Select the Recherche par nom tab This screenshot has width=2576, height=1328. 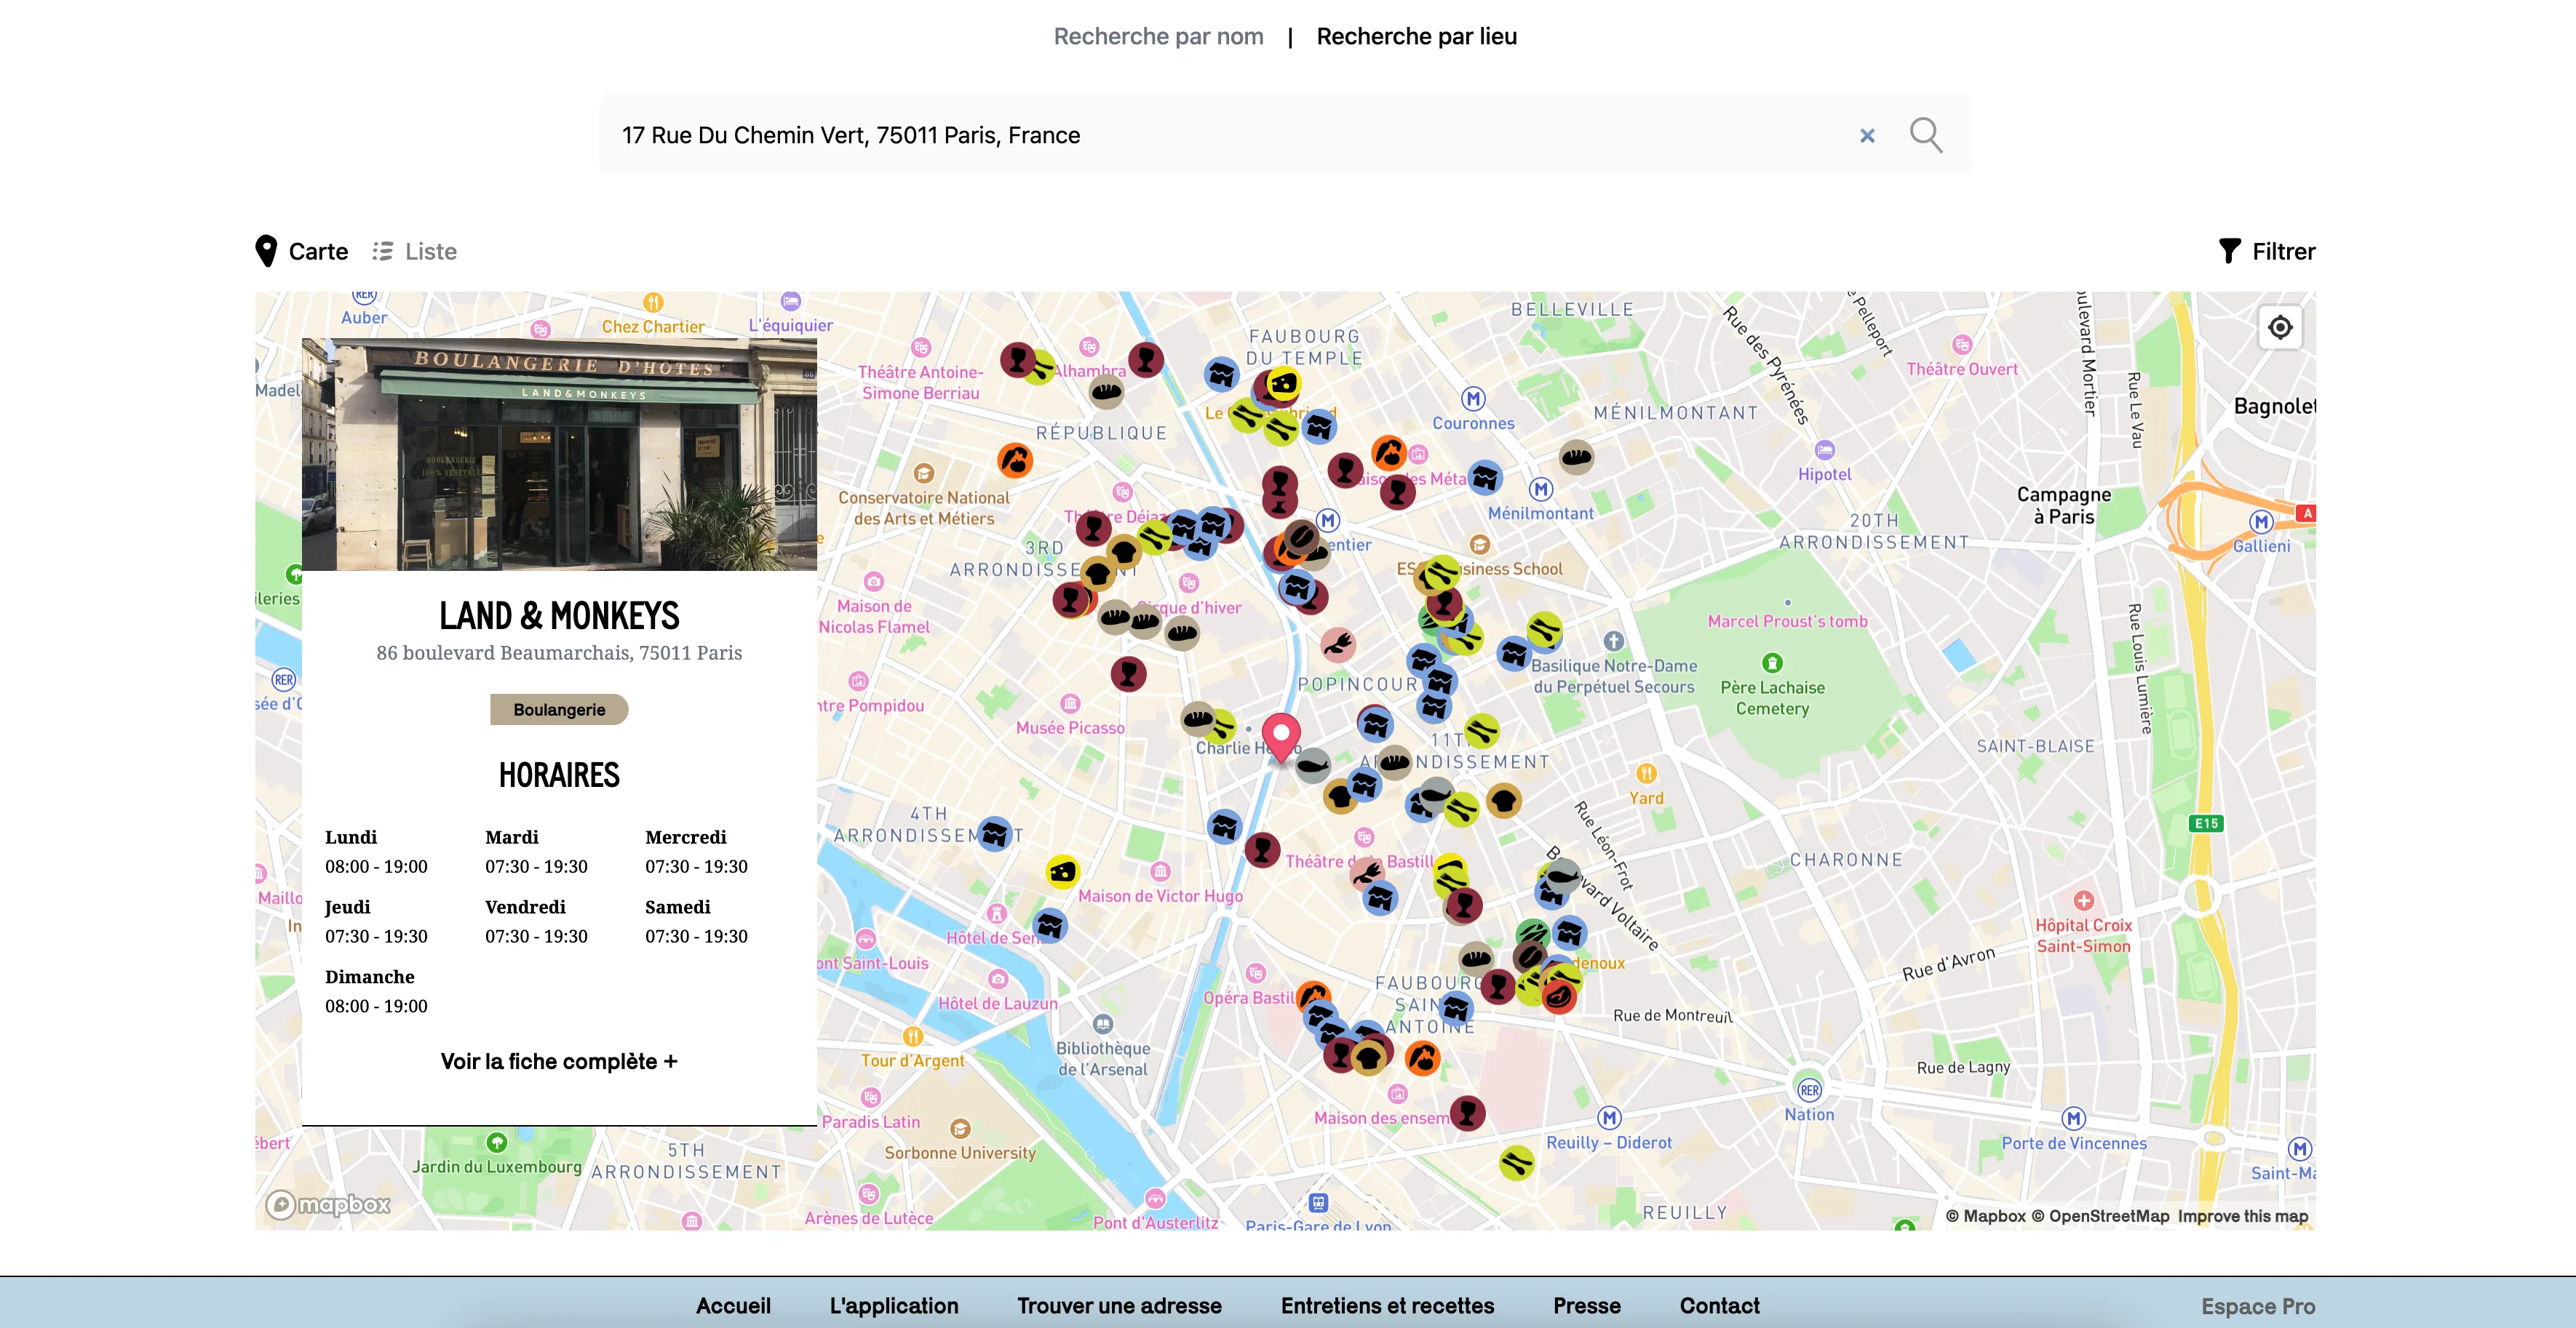click(1158, 36)
